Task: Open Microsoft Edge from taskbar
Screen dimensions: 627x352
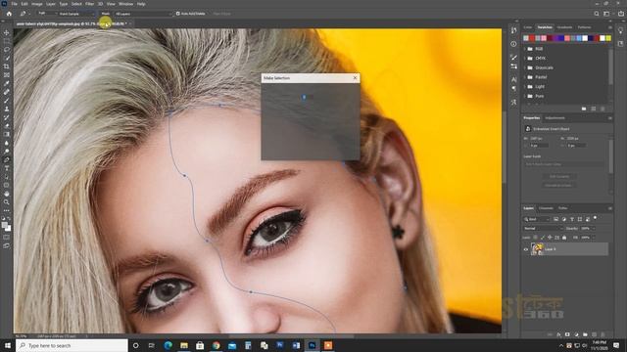Action: [168, 345]
